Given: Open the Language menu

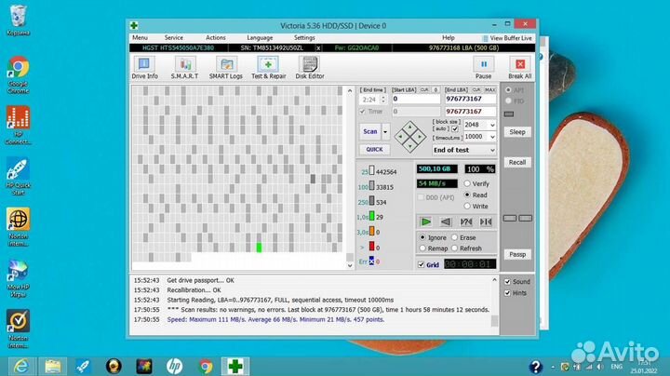Looking at the screenshot, I should point(260,37).
